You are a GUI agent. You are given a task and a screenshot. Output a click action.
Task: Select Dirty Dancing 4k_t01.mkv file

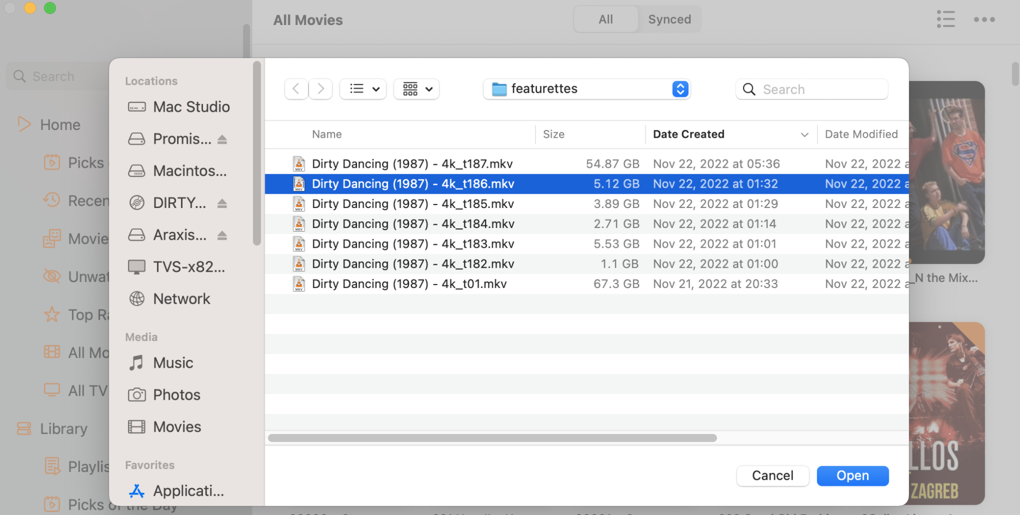[x=586, y=284]
